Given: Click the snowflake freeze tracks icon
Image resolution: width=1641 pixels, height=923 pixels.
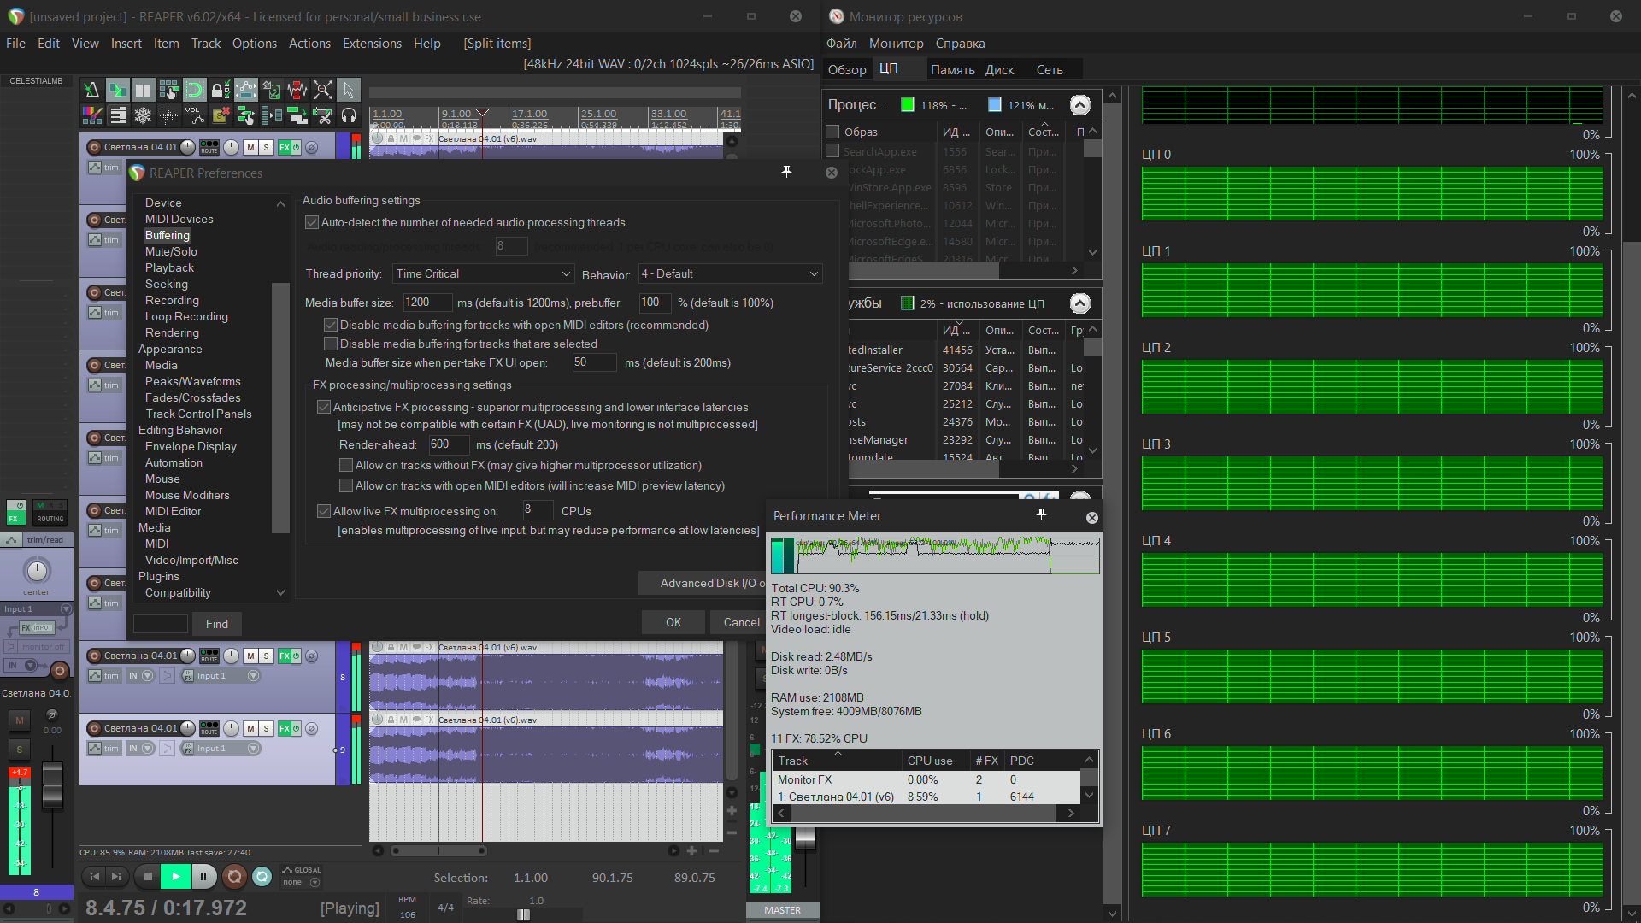Looking at the screenshot, I should [143, 115].
